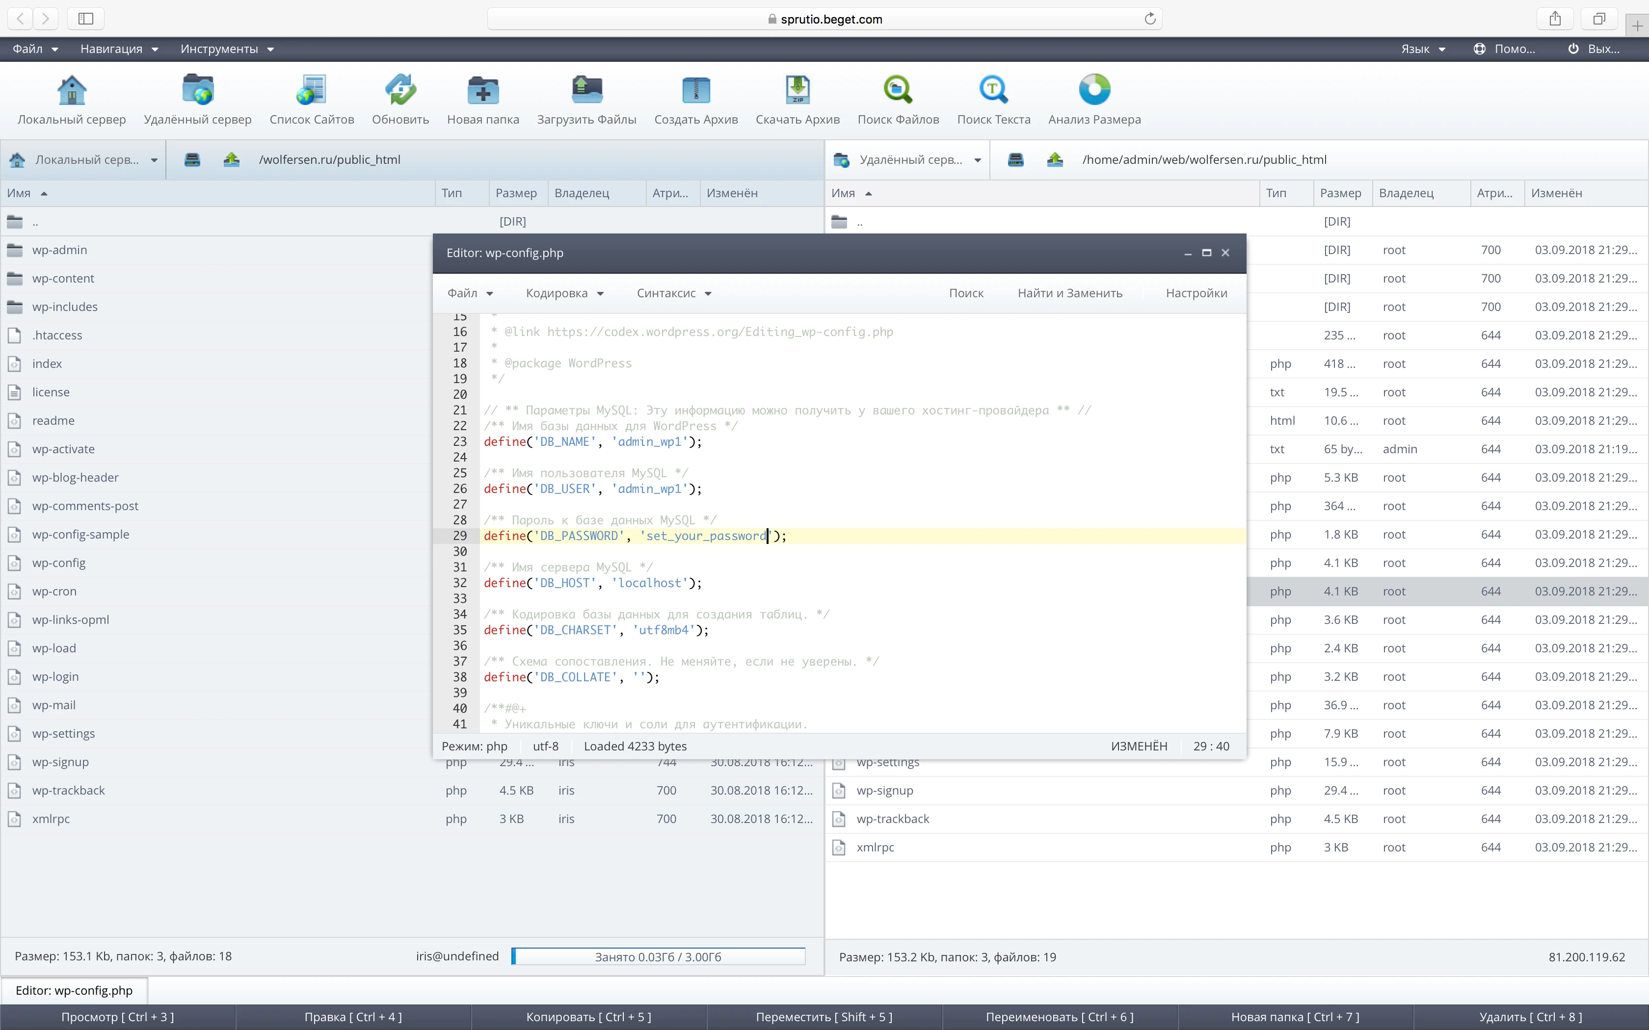
Task: Open Удалённый сервер toolbar icon
Action: click(198, 91)
